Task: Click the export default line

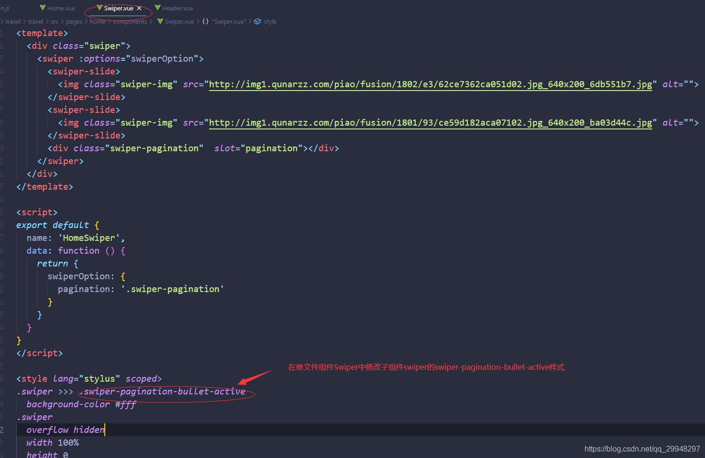Action: (58, 225)
